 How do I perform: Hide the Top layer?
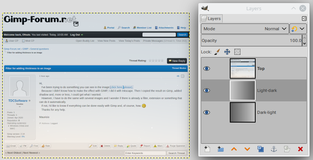click(x=207, y=68)
